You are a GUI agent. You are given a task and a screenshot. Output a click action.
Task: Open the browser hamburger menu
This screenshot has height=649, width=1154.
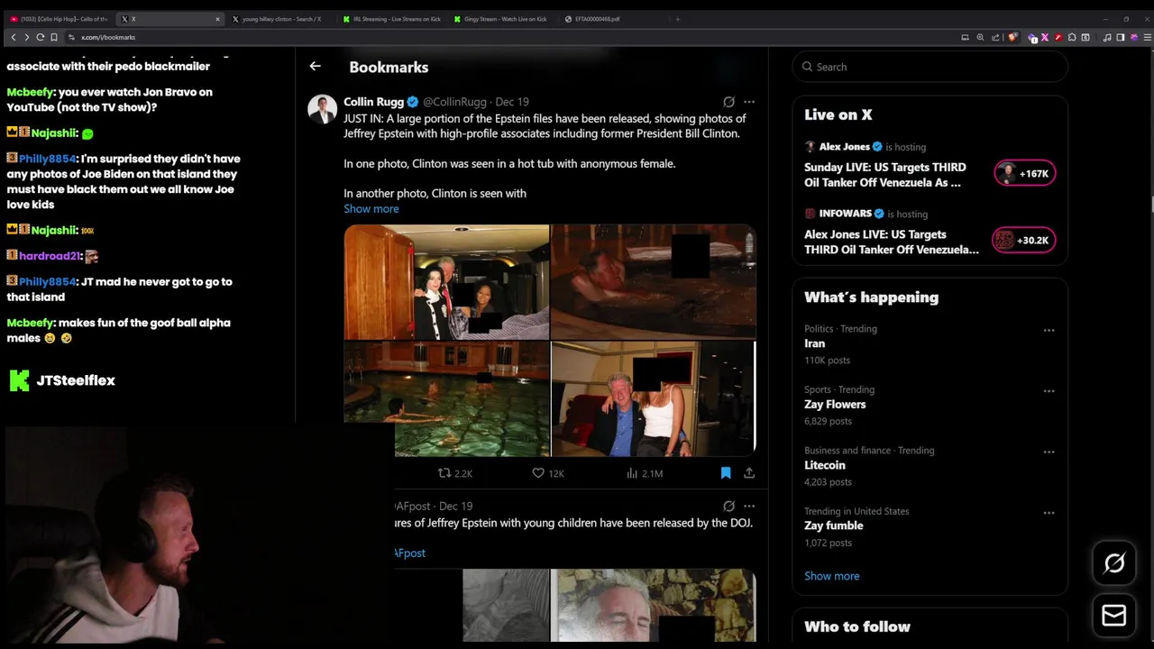click(x=1147, y=37)
